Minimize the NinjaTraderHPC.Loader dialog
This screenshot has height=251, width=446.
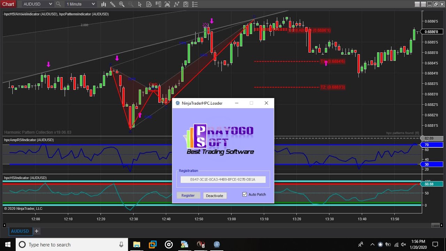(x=237, y=103)
